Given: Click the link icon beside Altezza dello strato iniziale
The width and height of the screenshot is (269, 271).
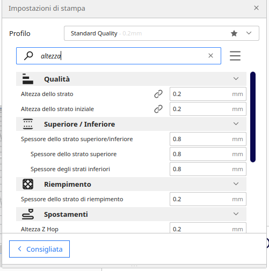Looking at the screenshot, I should (x=158, y=109).
